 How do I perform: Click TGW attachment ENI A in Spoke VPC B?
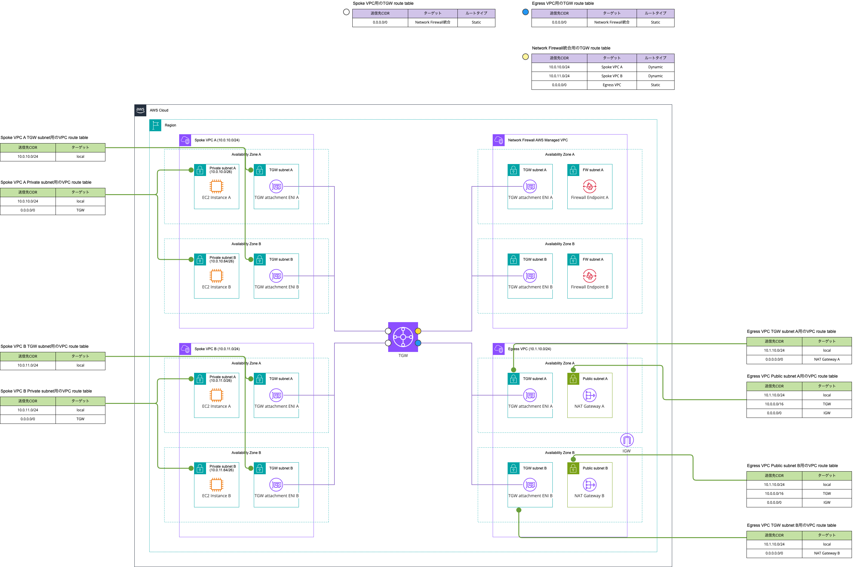pyautogui.click(x=276, y=395)
